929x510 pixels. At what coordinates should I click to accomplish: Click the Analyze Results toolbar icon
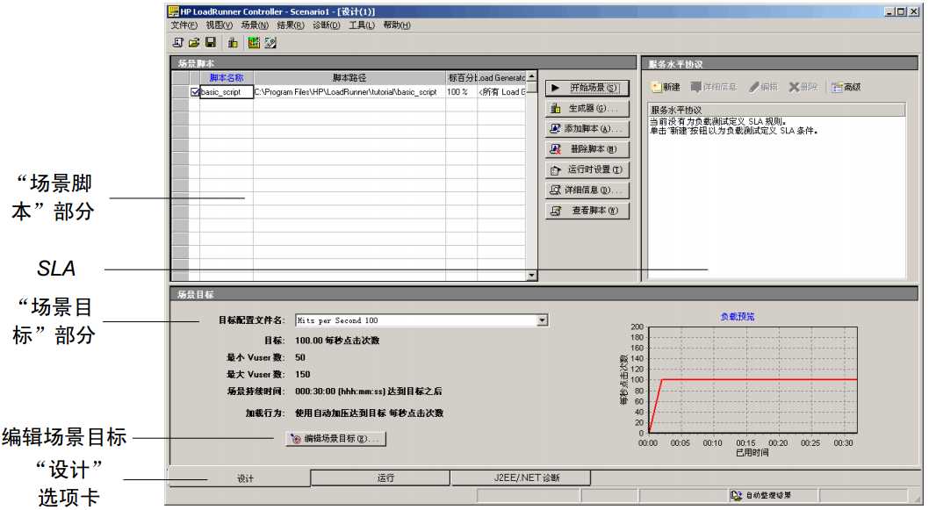[270, 43]
